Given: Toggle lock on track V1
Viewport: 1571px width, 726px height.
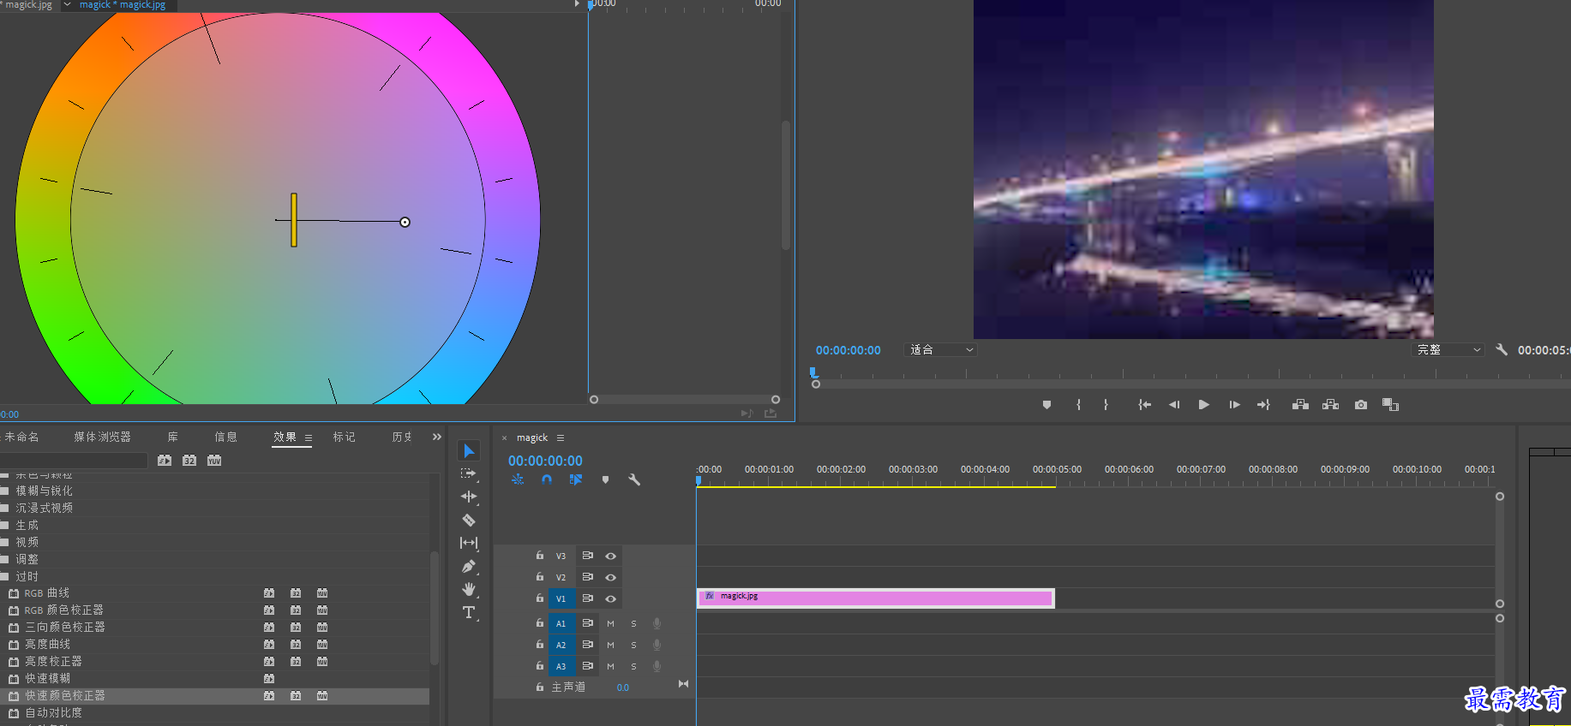Looking at the screenshot, I should [x=540, y=598].
